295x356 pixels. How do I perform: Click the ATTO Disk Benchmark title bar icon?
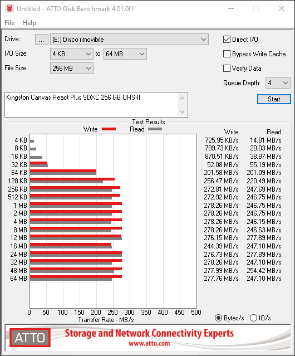pyautogui.click(x=9, y=8)
